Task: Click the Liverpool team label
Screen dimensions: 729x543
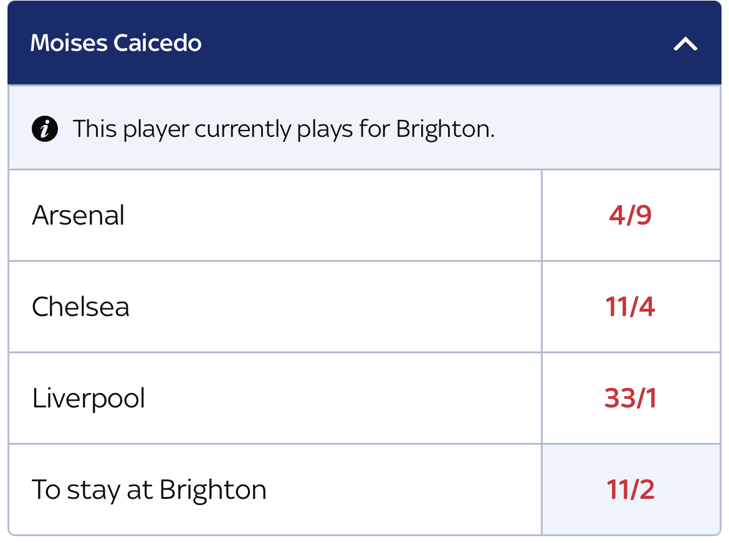Action: 88,399
